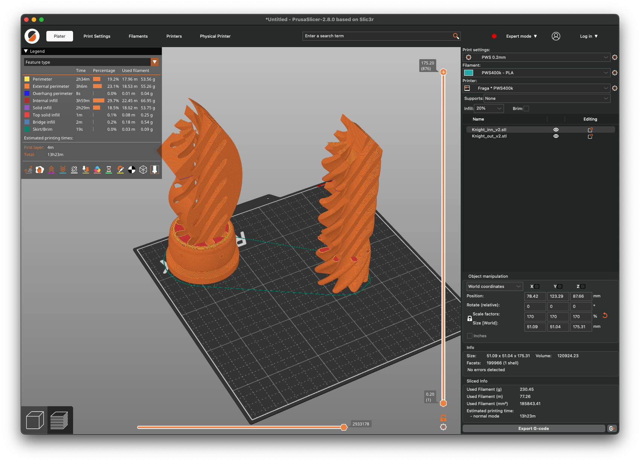The width and height of the screenshot is (640, 462).
Task: Open the Fraga PWS400k printer dropdown
Action: [x=536, y=88]
